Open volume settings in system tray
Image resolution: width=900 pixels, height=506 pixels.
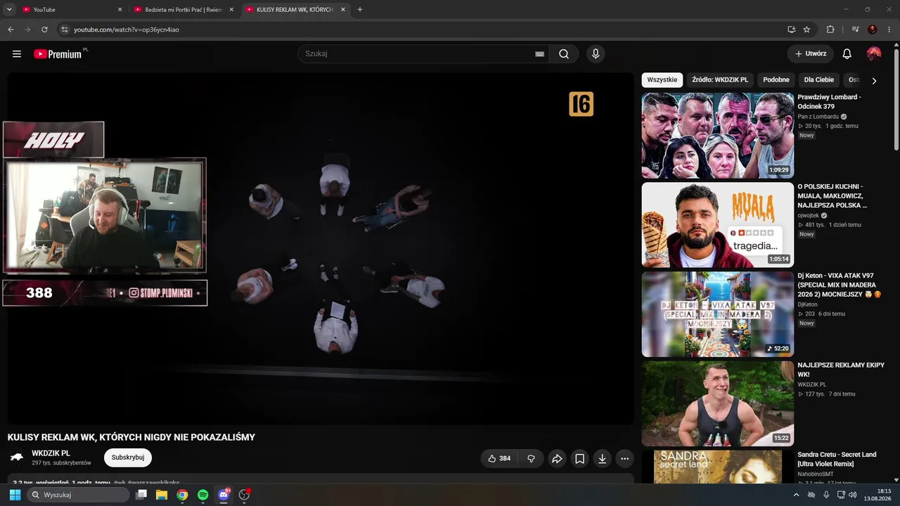[853, 495]
